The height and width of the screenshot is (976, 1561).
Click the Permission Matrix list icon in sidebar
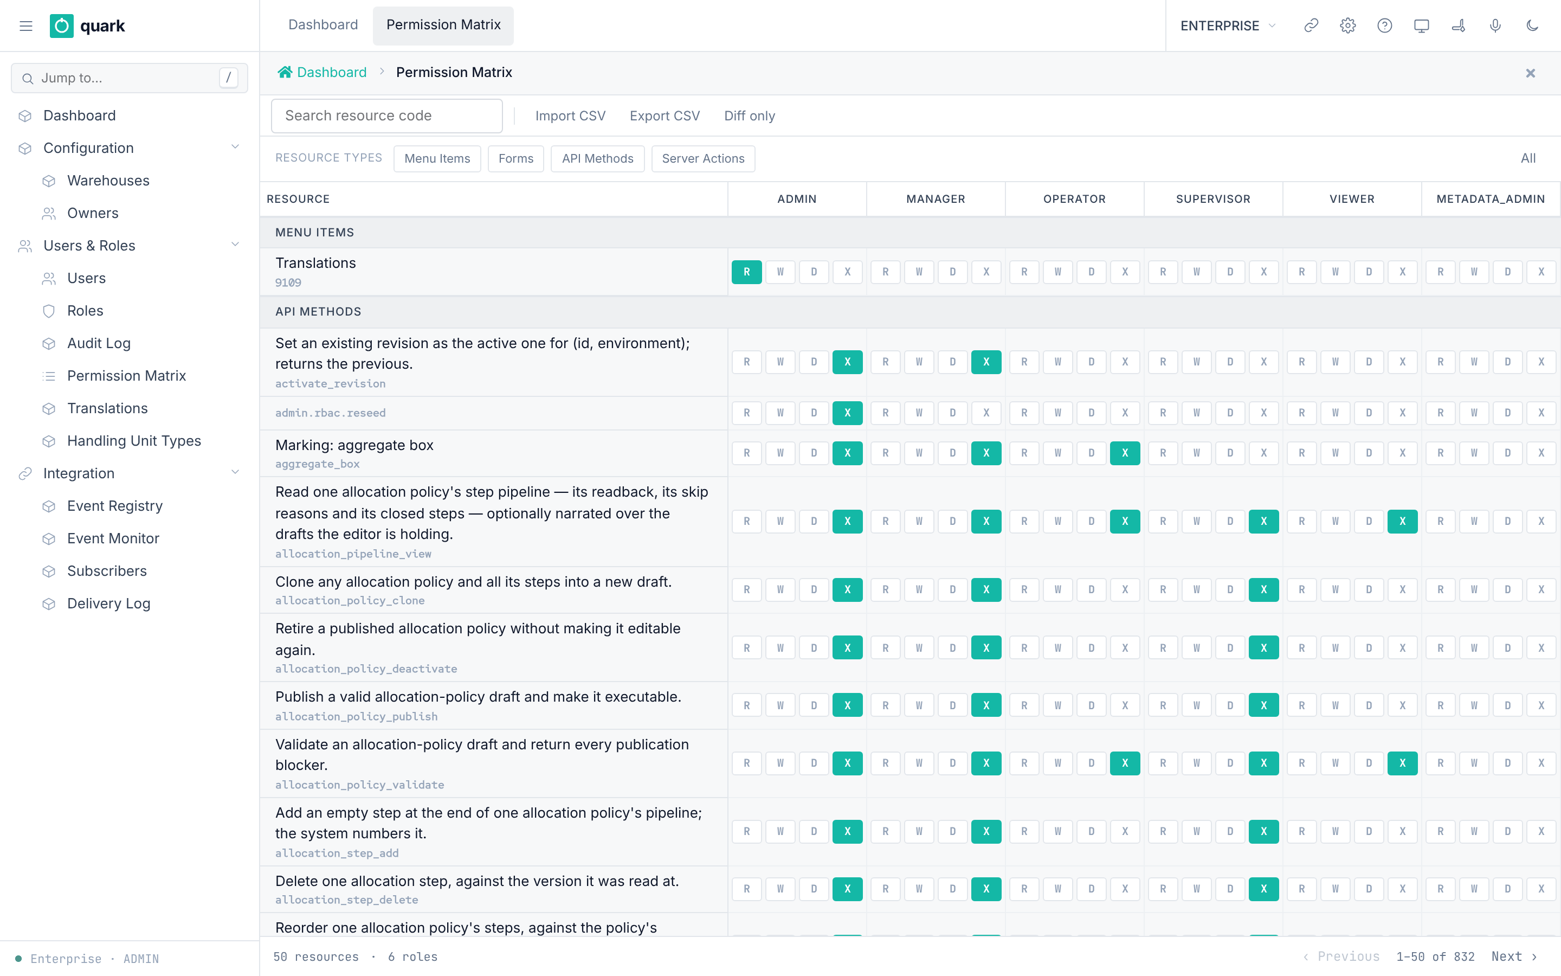click(49, 376)
